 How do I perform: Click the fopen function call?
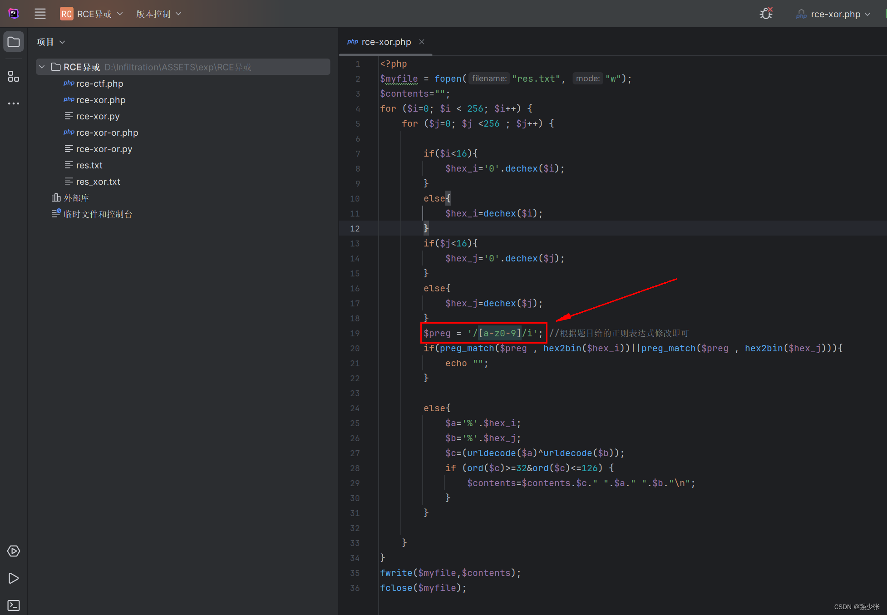pos(448,79)
